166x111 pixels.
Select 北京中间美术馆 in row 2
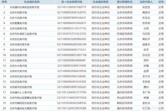pos(18,12)
